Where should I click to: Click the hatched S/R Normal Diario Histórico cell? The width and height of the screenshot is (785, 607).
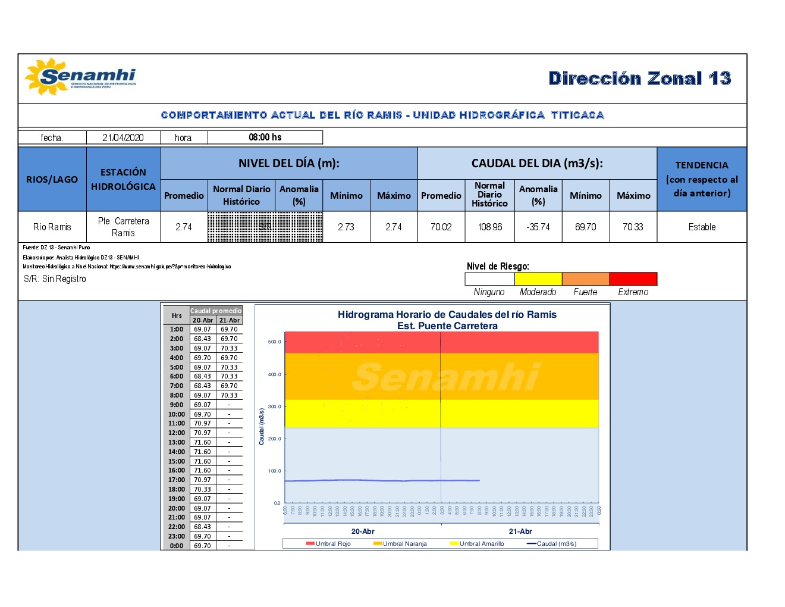265,227
